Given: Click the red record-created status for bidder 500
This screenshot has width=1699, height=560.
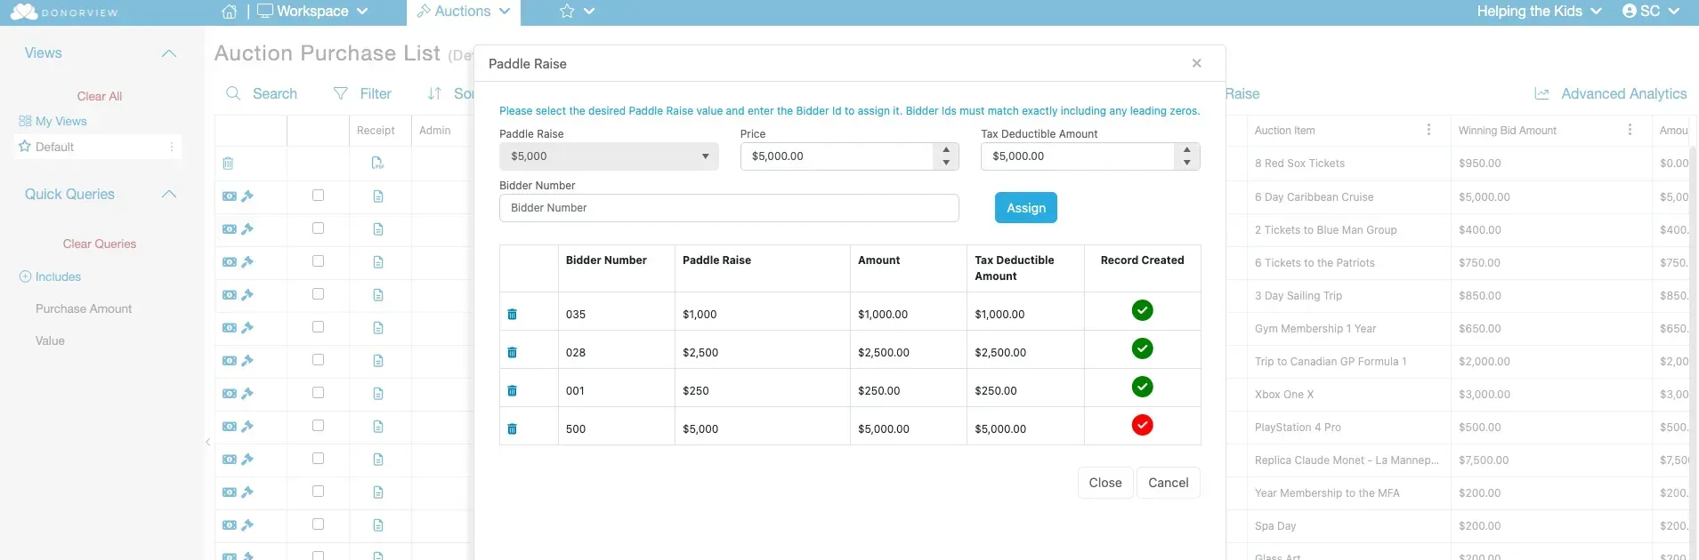Looking at the screenshot, I should point(1142,425).
